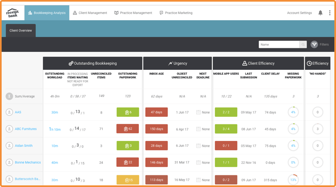Open the three-dot more options menu
The width and height of the screenshot is (336, 187).
[x=330, y=13]
